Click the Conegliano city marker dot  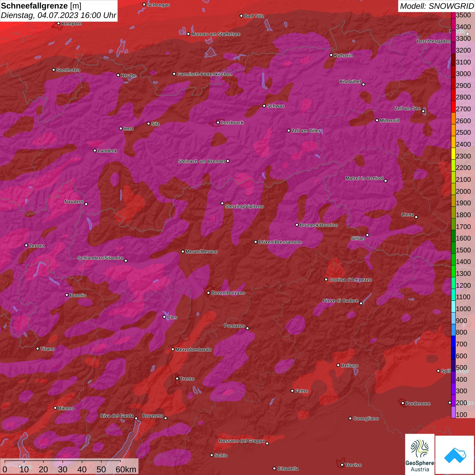(x=350, y=418)
